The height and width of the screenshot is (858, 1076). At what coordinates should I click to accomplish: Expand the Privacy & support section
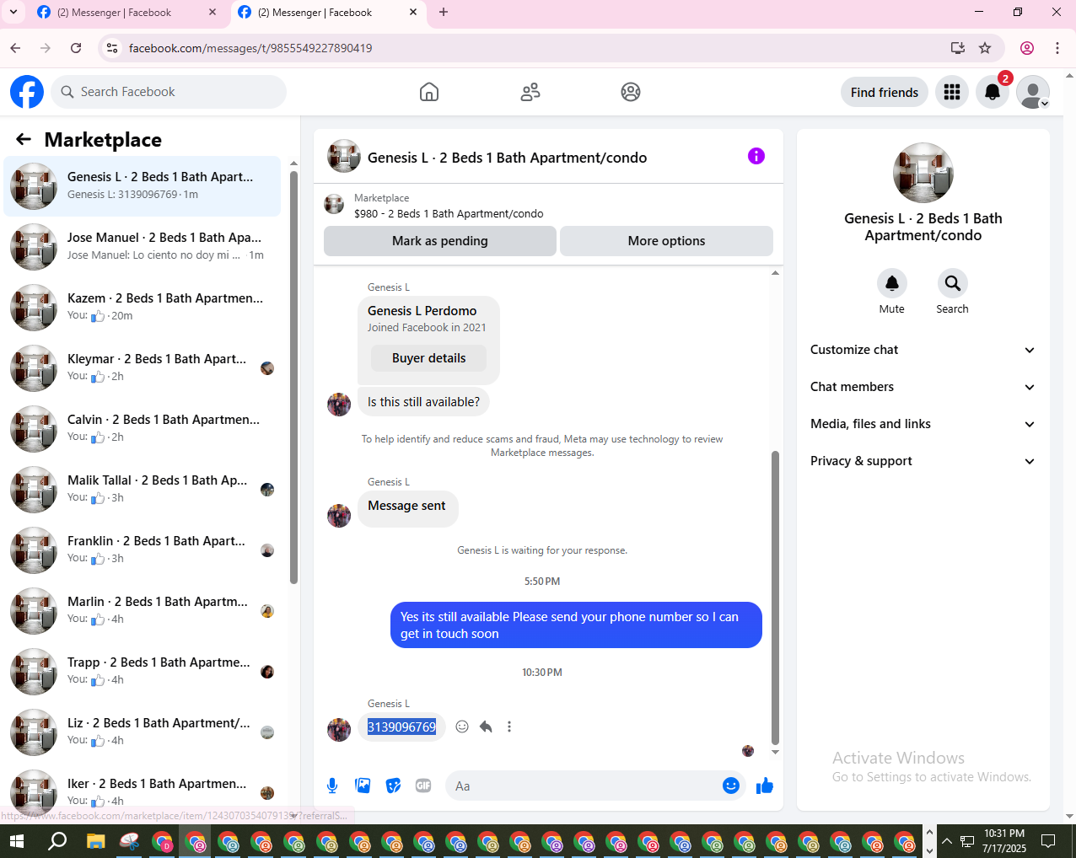[x=923, y=461]
